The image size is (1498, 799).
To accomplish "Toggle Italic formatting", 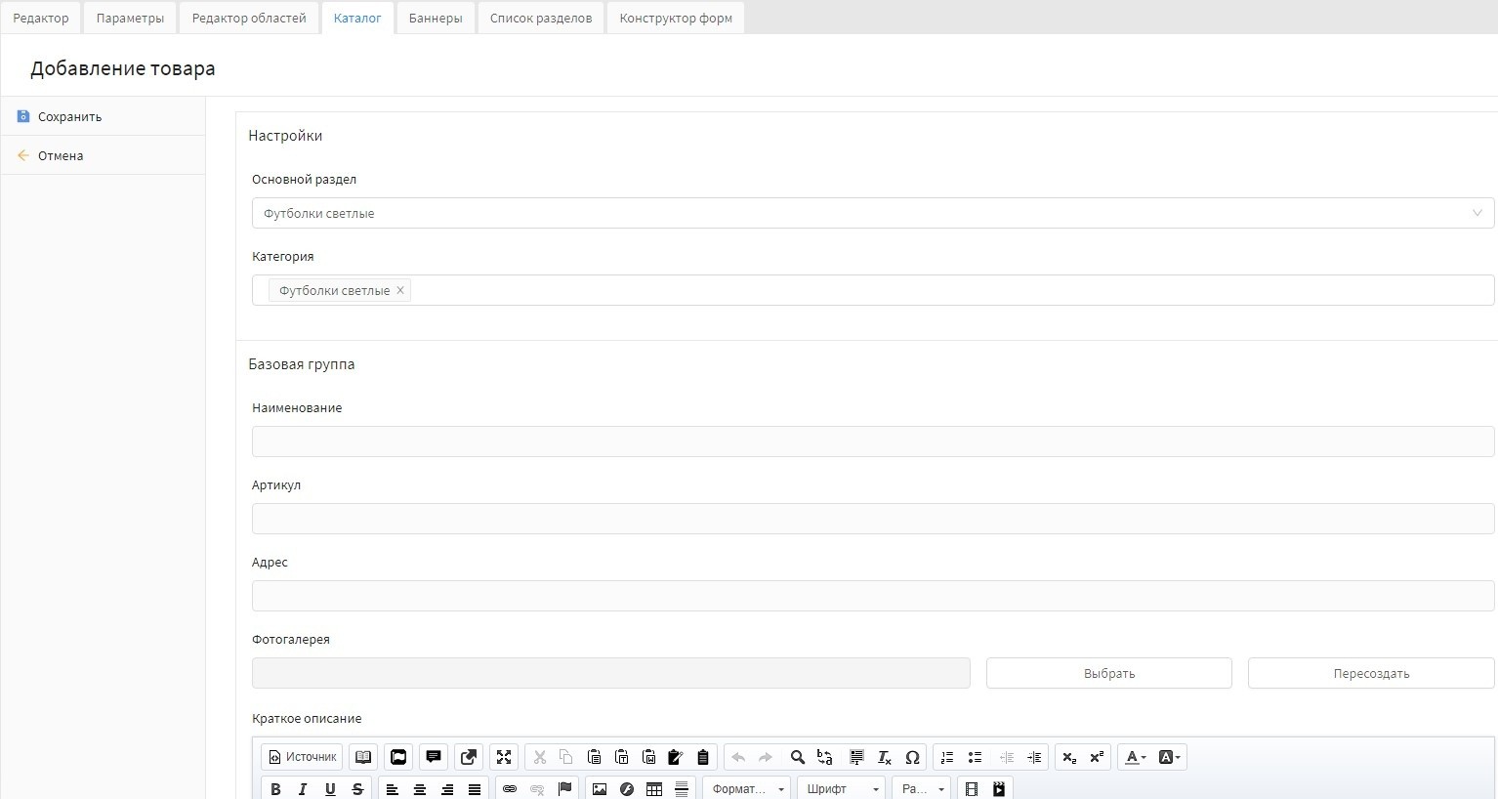I will 303,788.
